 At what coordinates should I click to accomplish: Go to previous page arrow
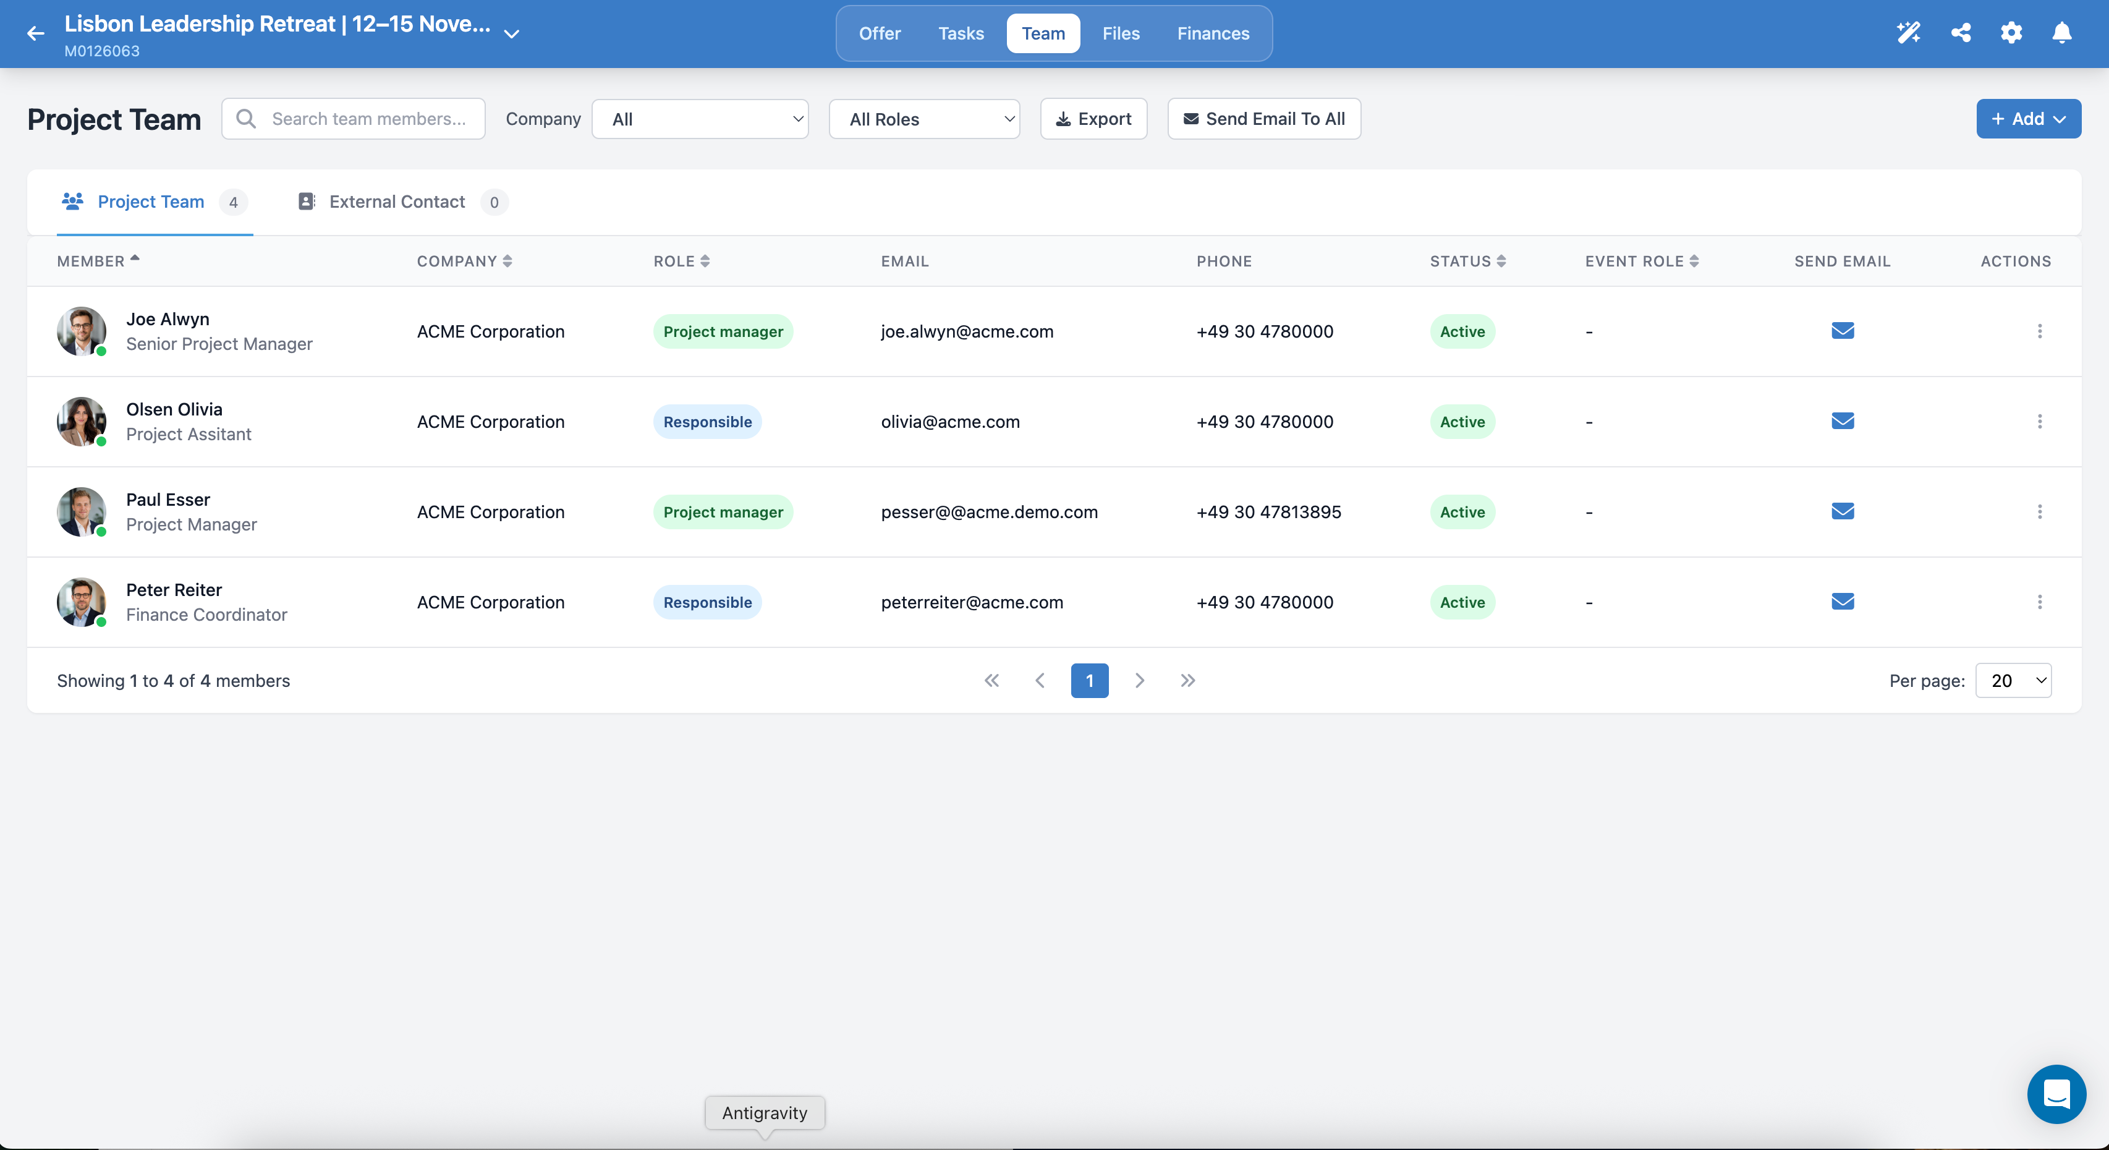[x=1040, y=680]
